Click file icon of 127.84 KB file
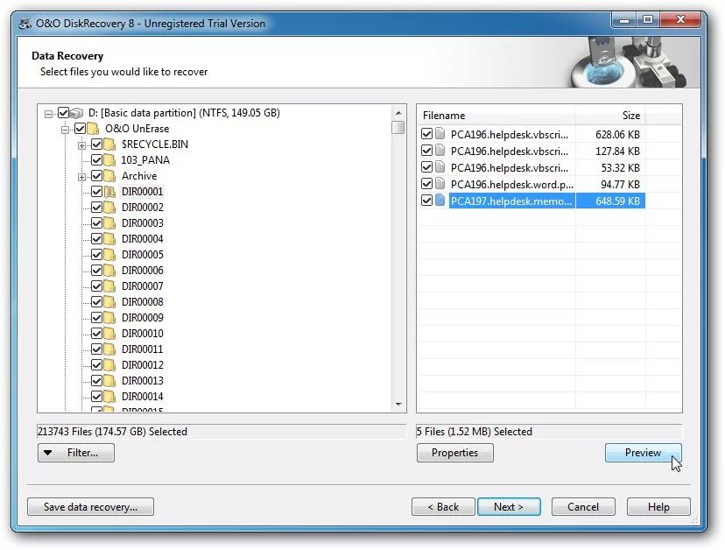 coord(440,151)
